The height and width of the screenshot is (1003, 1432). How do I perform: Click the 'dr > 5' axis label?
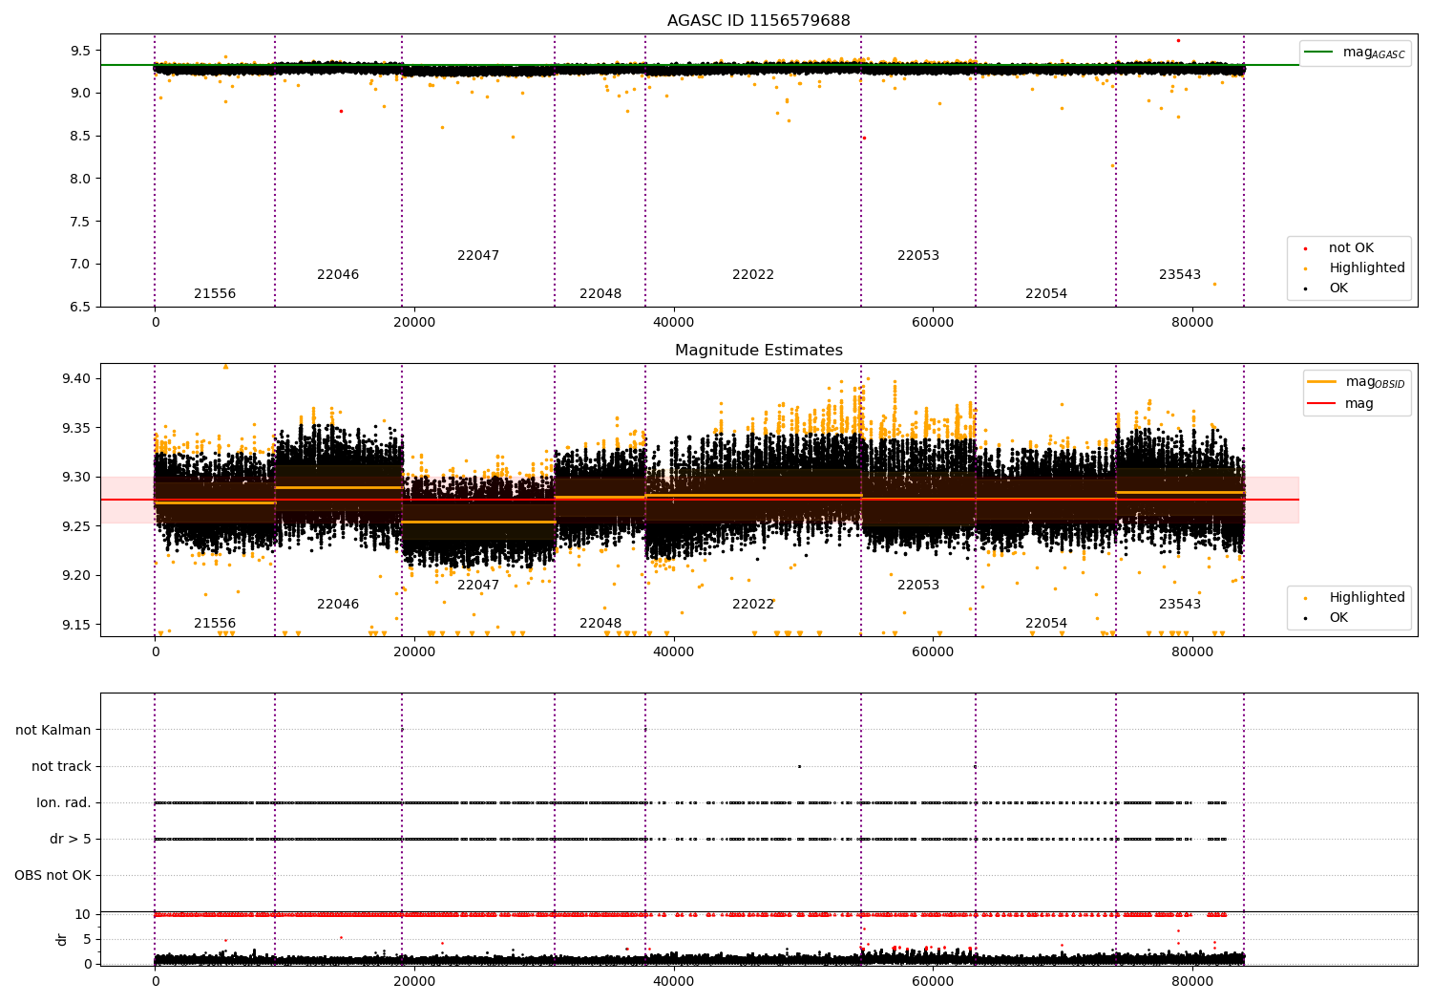click(71, 839)
